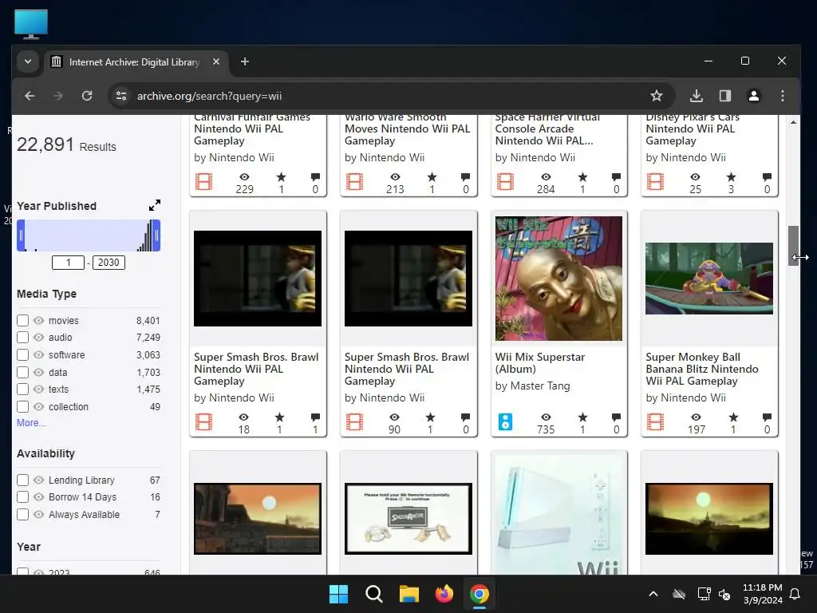Open Chrome downloads

tap(696, 96)
